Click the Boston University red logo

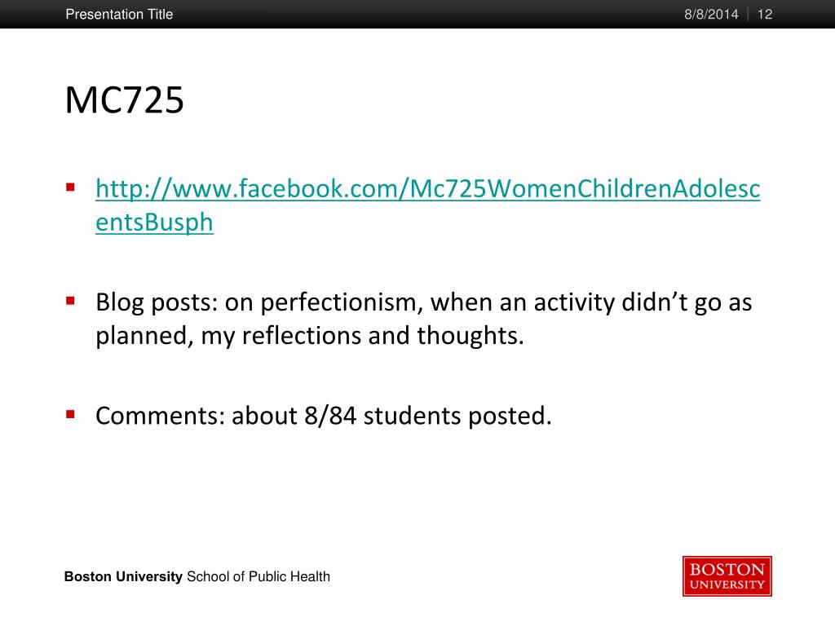click(x=727, y=576)
